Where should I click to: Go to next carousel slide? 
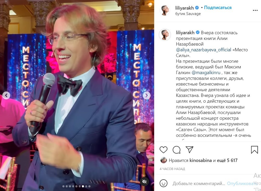click(146, 95)
